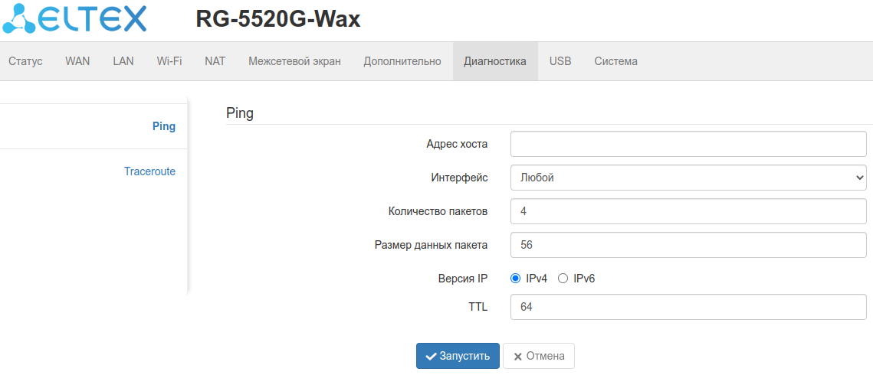Expand the Интерфейс dropdown
The image size is (873, 375).
pyautogui.click(x=688, y=178)
